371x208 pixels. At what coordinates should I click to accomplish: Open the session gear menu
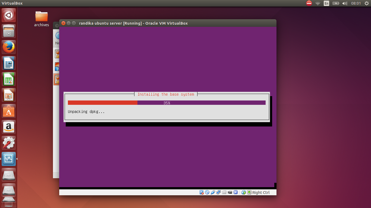coord(366,3)
